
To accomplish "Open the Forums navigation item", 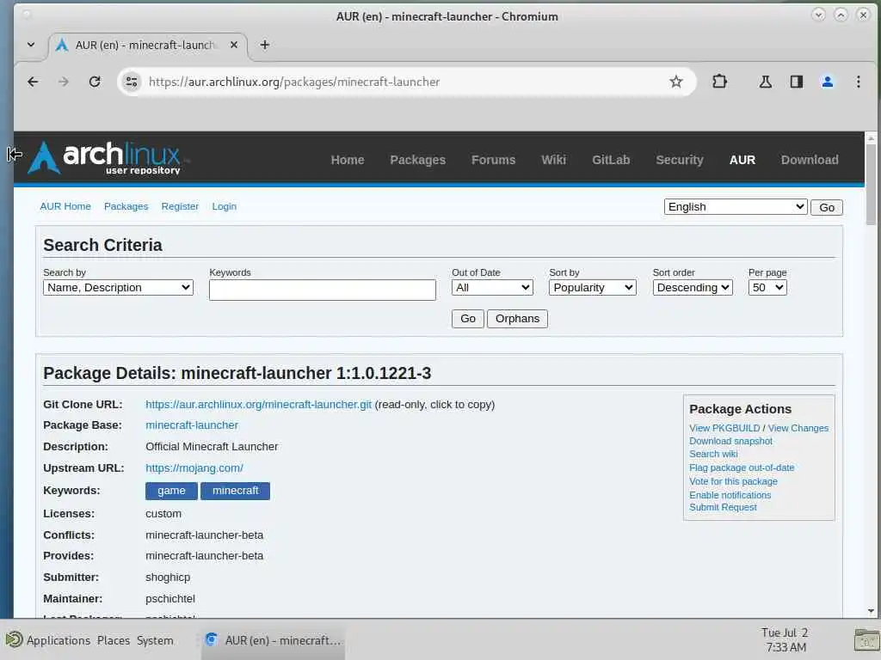I will pos(493,160).
